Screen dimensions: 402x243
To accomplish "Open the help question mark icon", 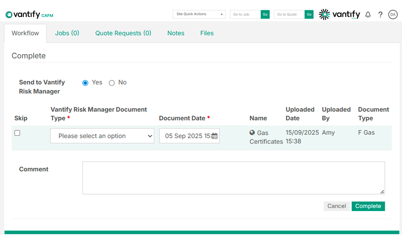I will pos(380,15).
